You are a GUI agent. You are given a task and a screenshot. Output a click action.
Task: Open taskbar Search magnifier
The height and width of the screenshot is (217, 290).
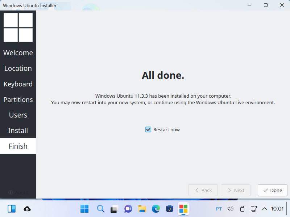[101, 209]
